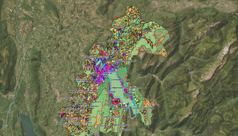Click the GROISY commune label

click(x=120, y=27)
